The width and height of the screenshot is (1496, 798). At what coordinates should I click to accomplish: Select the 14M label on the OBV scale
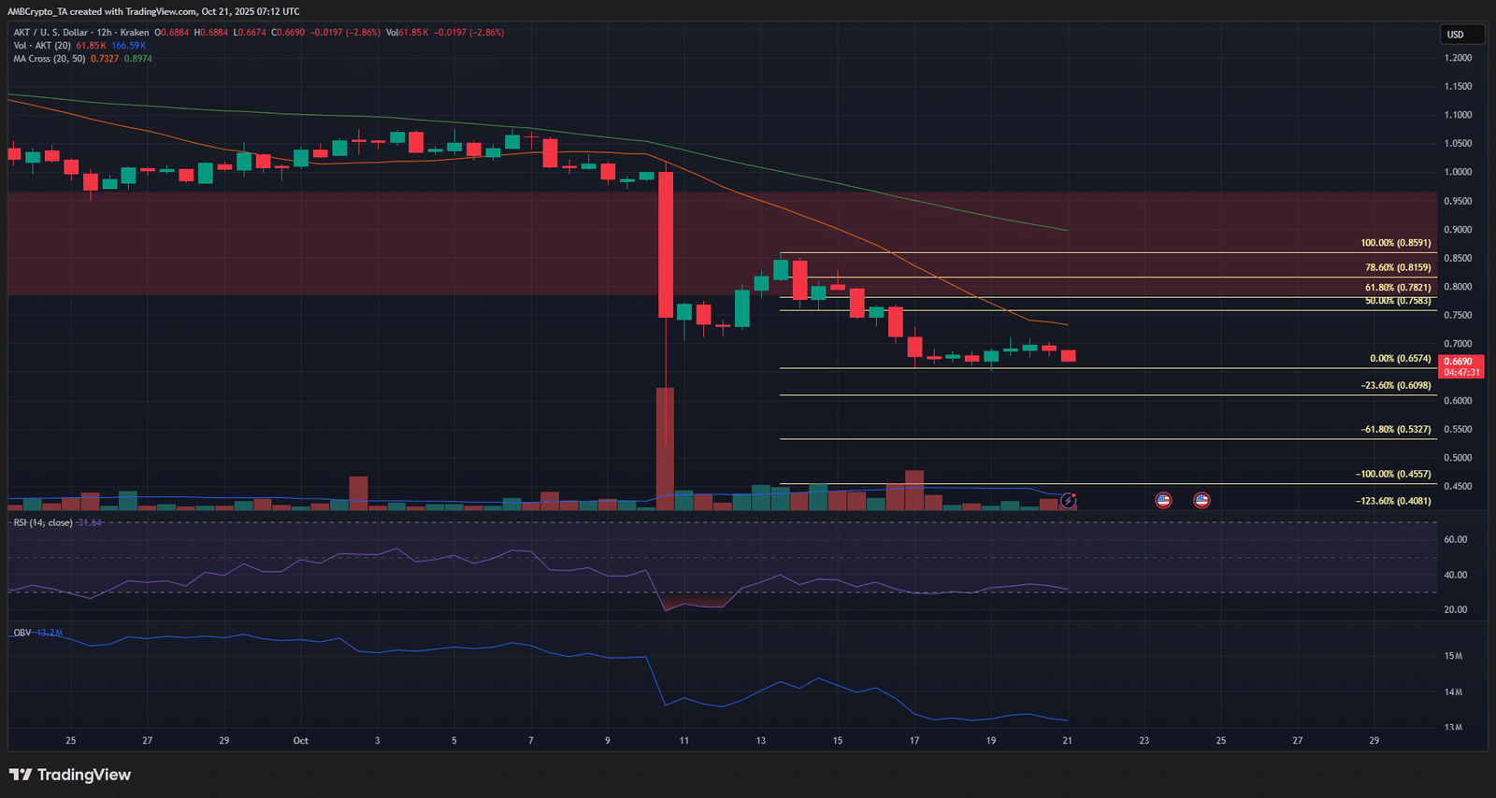(x=1453, y=692)
